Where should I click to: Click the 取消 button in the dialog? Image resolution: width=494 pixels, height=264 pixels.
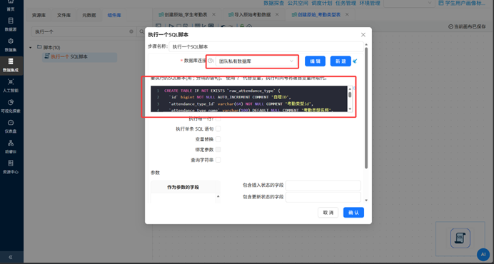pos(328,213)
